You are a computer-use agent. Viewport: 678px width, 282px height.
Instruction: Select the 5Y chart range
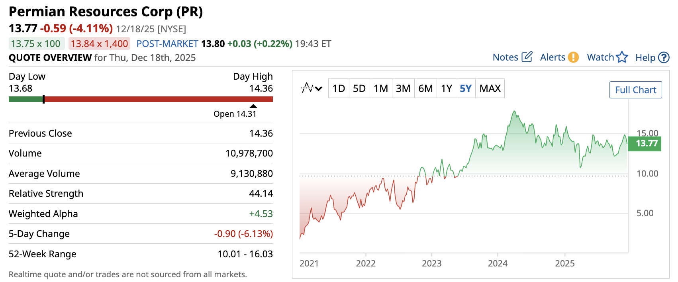point(465,88)
